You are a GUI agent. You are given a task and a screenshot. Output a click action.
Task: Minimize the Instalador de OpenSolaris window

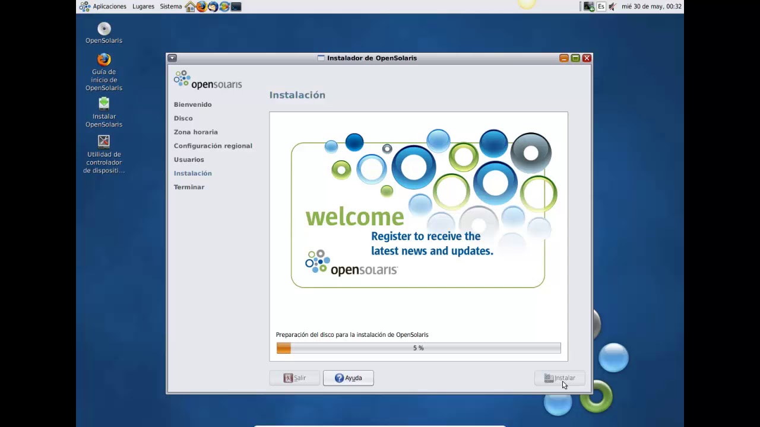[x=564, y=58]
